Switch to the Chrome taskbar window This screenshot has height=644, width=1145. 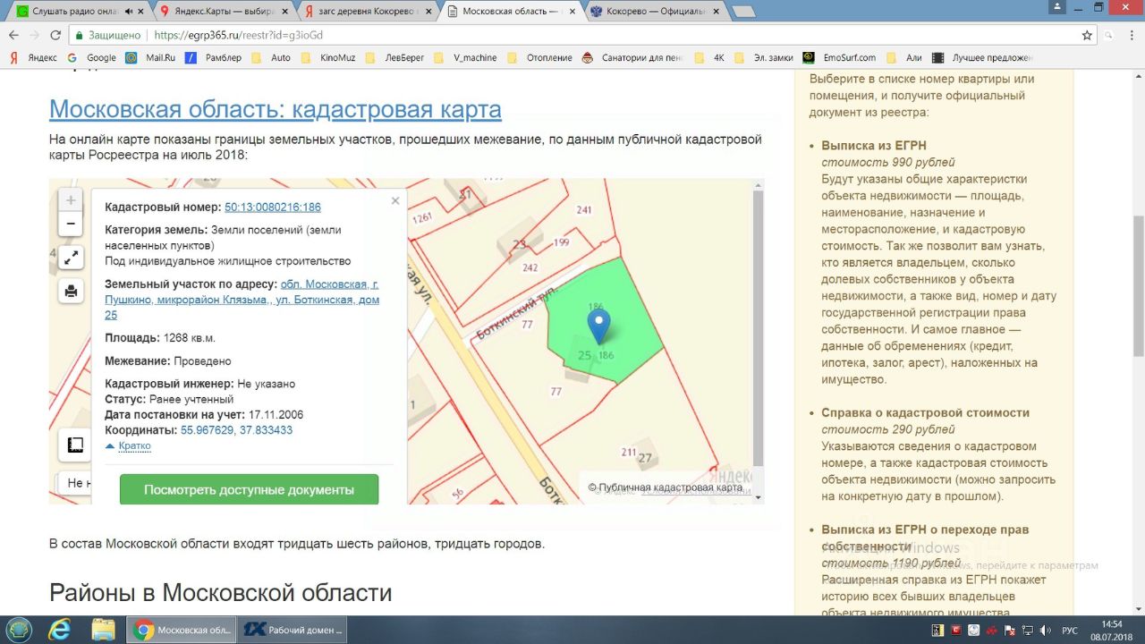point(182,630)
